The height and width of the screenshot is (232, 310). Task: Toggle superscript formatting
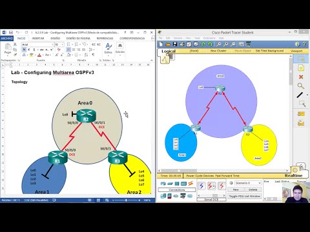pos(52,50)
